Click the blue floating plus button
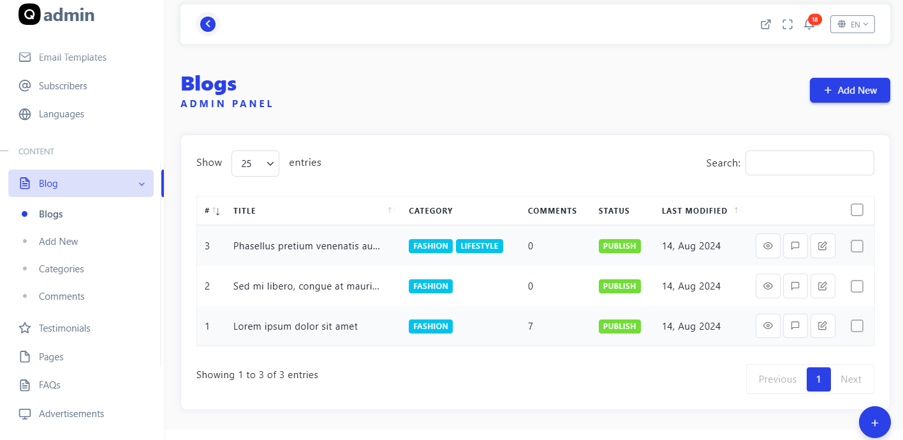Viewport: 903px width, 440px height. coord(874,422)
